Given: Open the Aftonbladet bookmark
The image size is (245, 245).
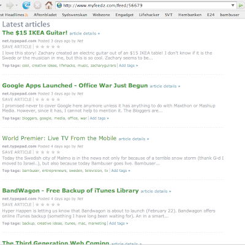Looking at the screenshot, I should [45, 15].
